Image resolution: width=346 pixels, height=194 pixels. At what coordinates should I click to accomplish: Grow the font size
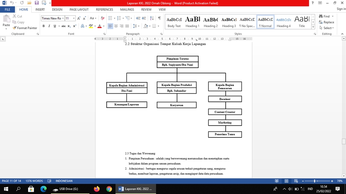pyautogui.click(x=79, y=18)
